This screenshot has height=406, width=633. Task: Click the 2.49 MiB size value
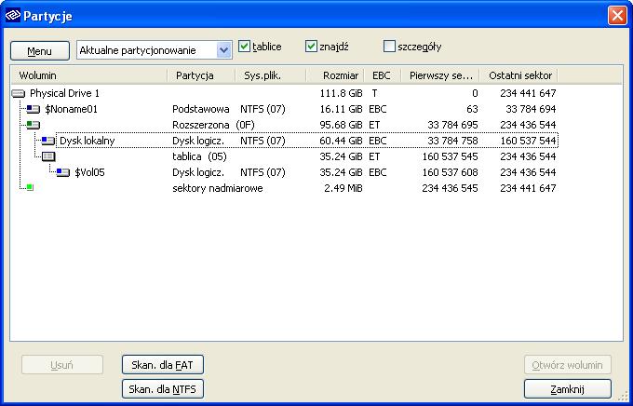click(343, 188)
